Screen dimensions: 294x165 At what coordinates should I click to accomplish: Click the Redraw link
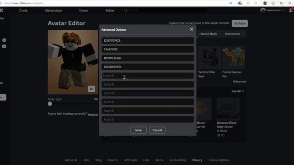tap(93, 115)
